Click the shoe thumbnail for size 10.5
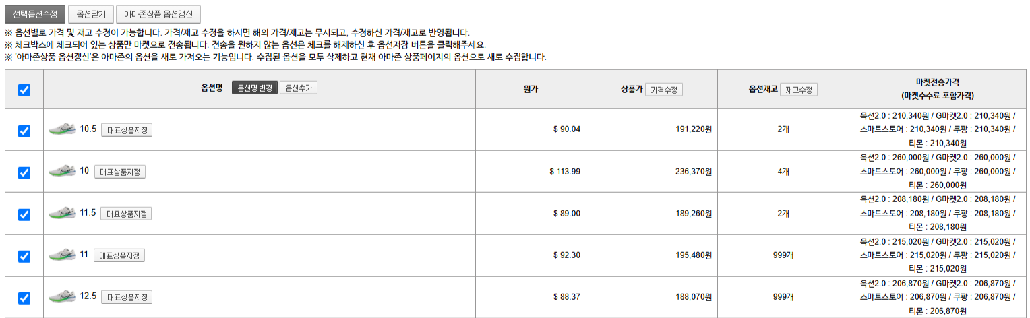The height and width of the screenshot is (318, 1030). point(62,129)
